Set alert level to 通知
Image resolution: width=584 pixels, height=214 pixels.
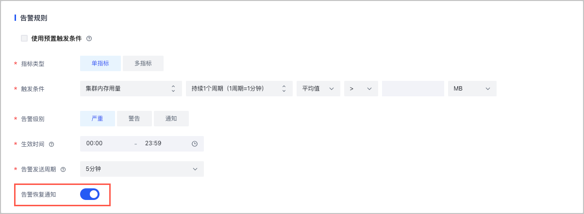pos(171,119)
